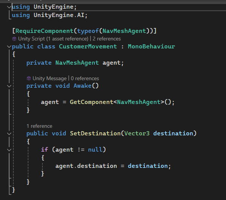Click 'UnityEngine;' in the first using line
This screenshot has height=200, width=226.
(x=55, y=7)
